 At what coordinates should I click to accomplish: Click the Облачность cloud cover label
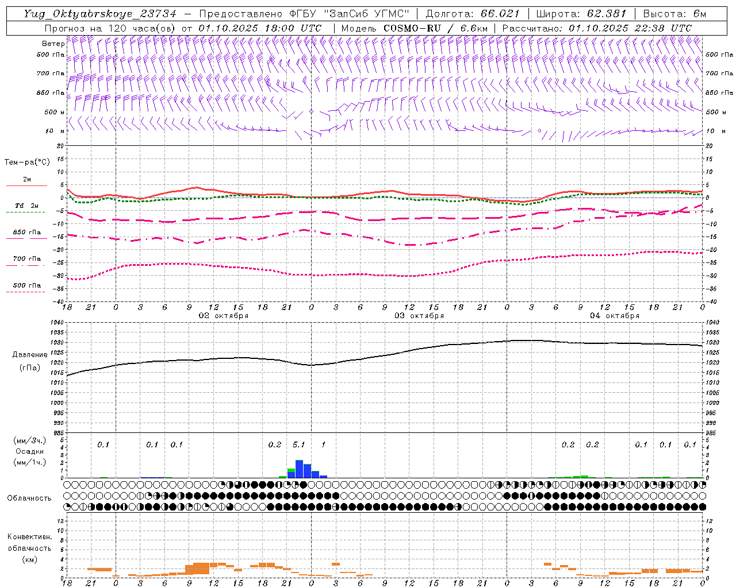(x=29, y=498)
